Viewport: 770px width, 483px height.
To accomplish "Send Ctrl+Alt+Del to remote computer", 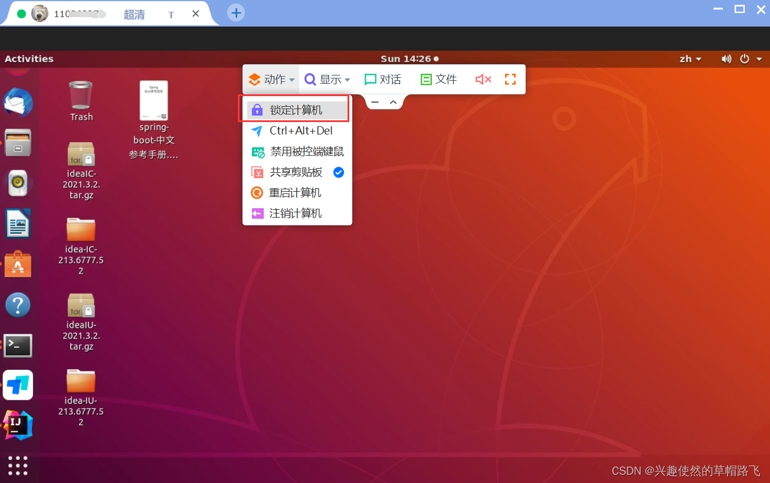I will coord(297,131).
